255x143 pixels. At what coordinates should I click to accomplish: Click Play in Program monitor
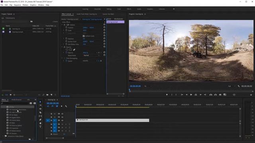(191, 95)
